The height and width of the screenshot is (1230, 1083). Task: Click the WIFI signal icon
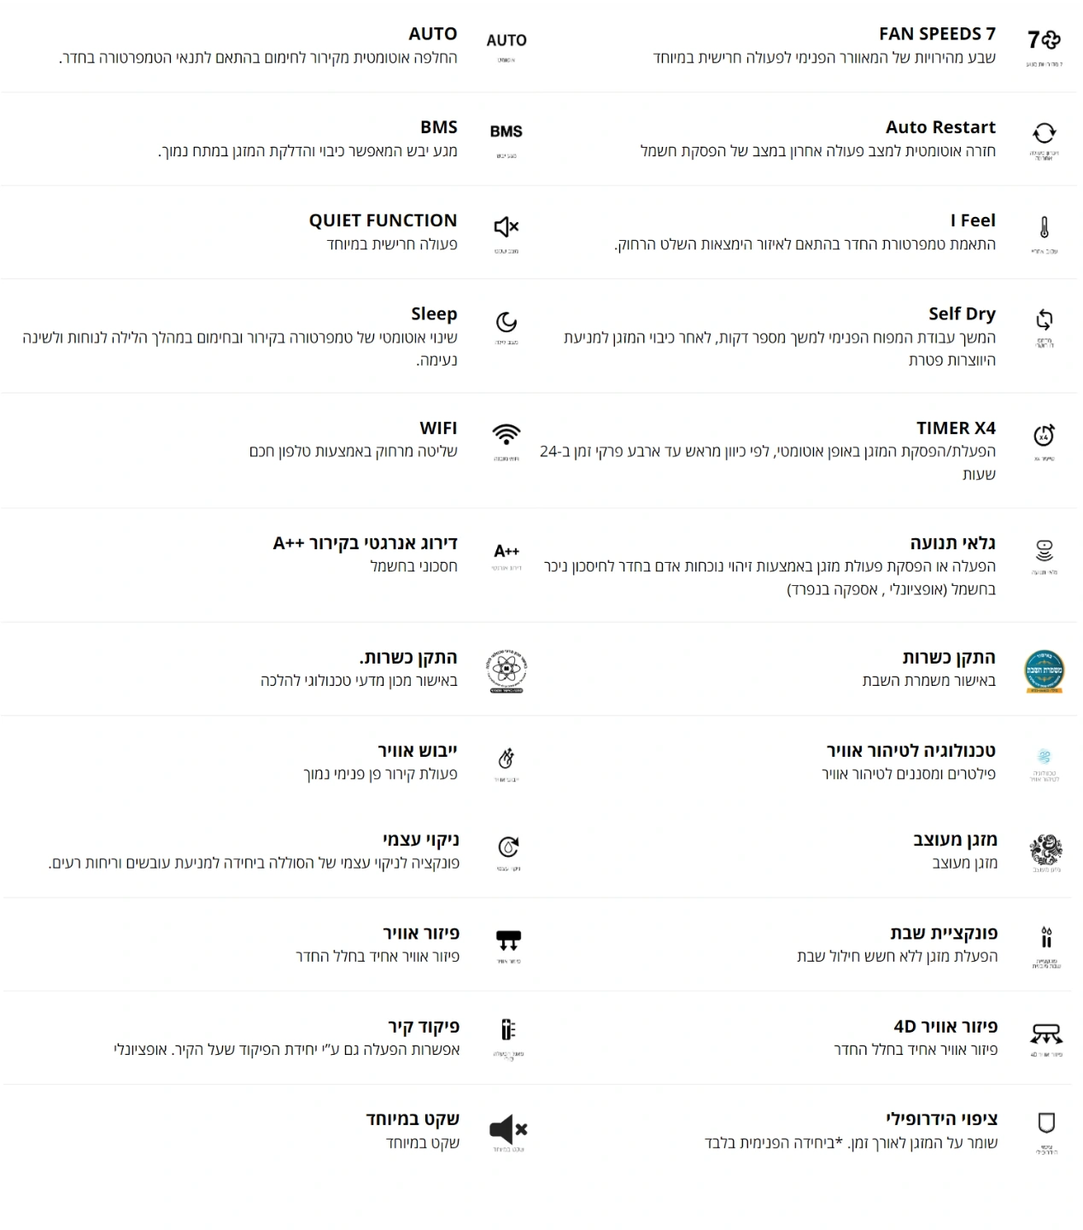click(x=506, y=434)
